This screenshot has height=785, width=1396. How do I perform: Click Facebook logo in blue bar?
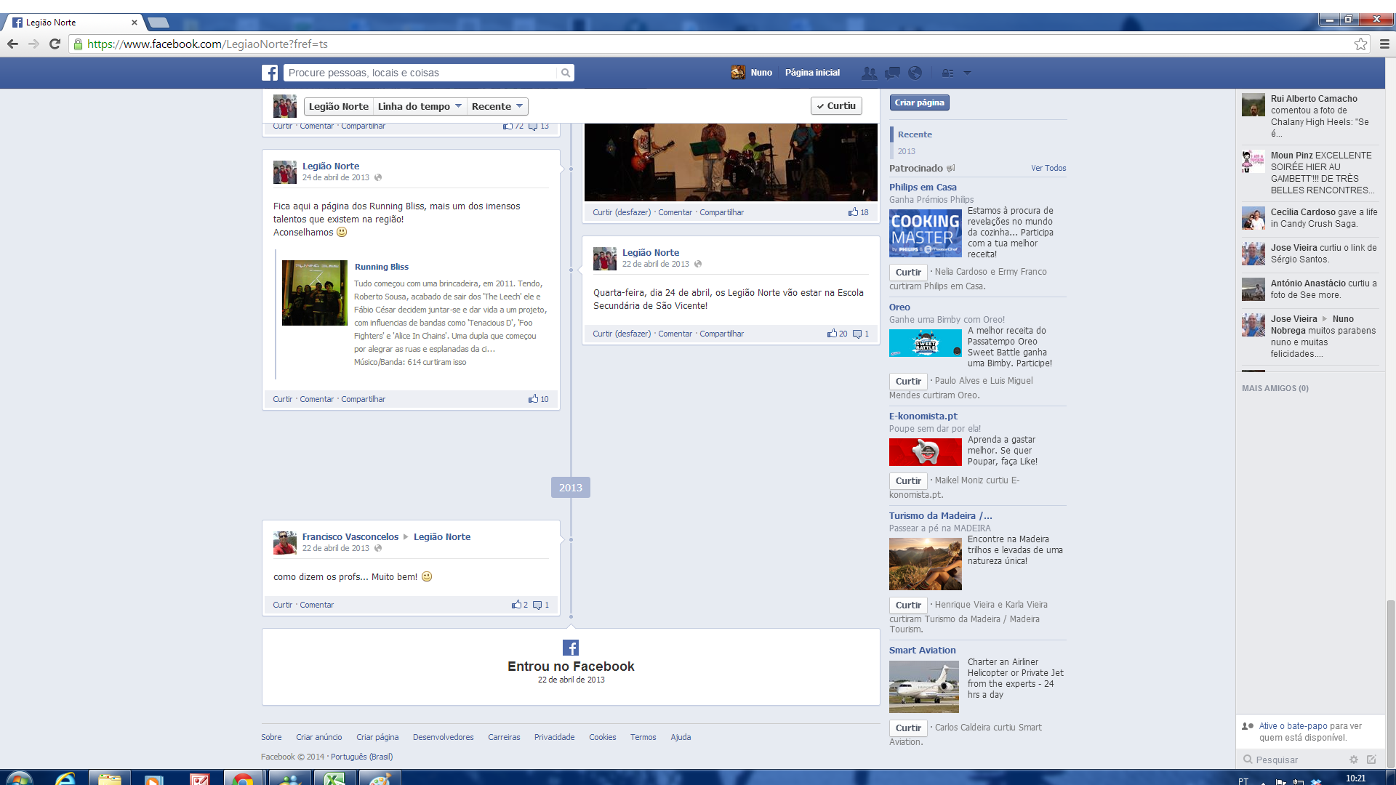pos(270,73)
